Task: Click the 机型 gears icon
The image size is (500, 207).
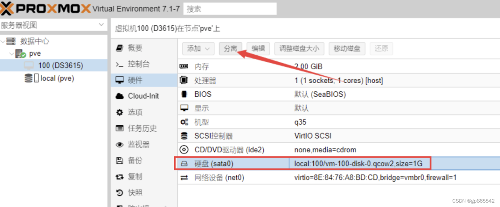Action: coord(184,122)
